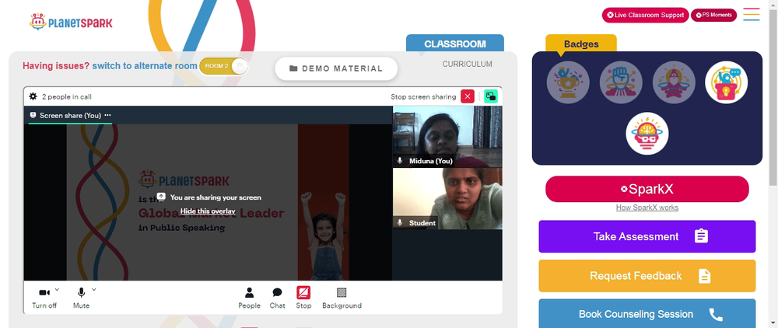The width and height of the screenshot is (778, 328).
Task: Open the call settings gear icon
Action: click(33, 96)
